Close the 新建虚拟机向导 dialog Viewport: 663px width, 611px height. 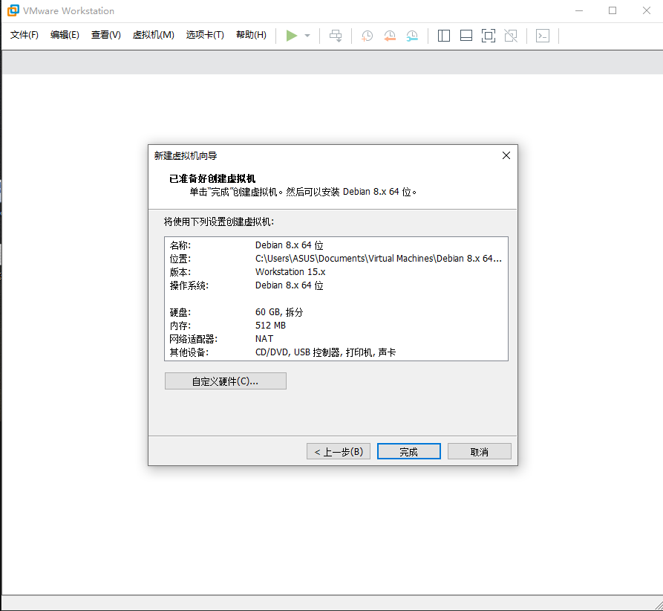[506, 155]
